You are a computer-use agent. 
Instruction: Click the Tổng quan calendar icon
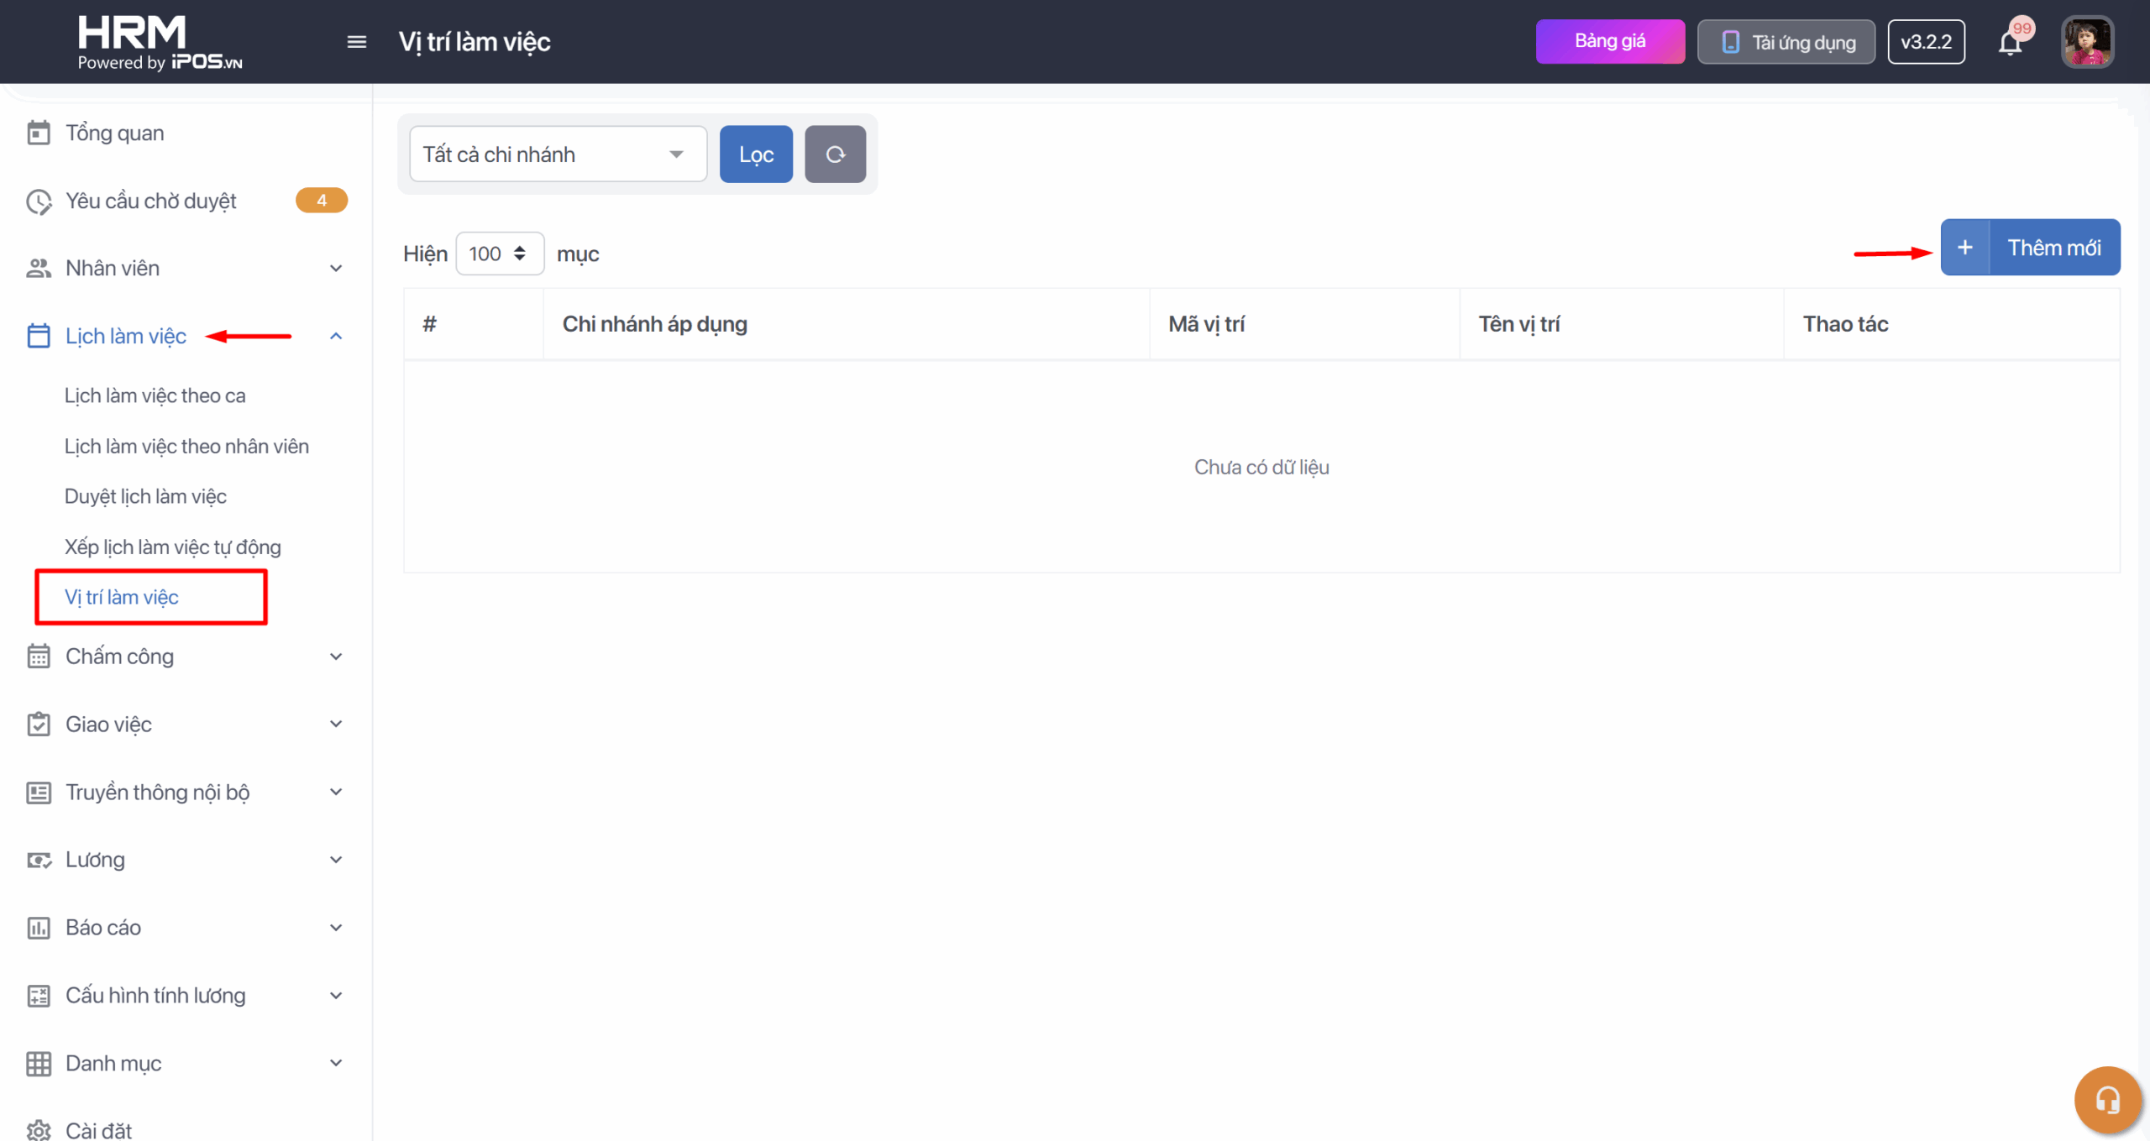39,133
